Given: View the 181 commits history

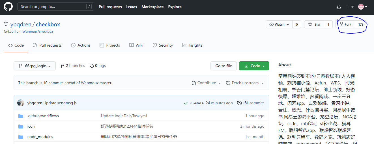Looking at the screenshot, I should [x=251, y=103].
